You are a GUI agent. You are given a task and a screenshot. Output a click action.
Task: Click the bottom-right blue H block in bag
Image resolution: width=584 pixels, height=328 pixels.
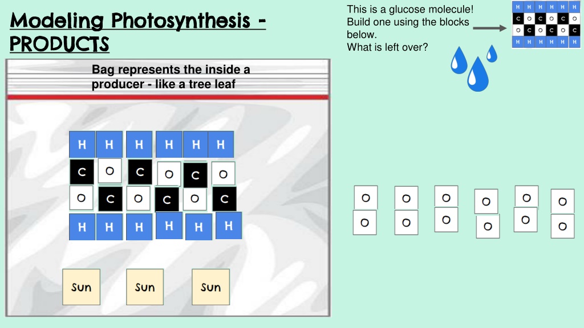[x=229, y=225]
